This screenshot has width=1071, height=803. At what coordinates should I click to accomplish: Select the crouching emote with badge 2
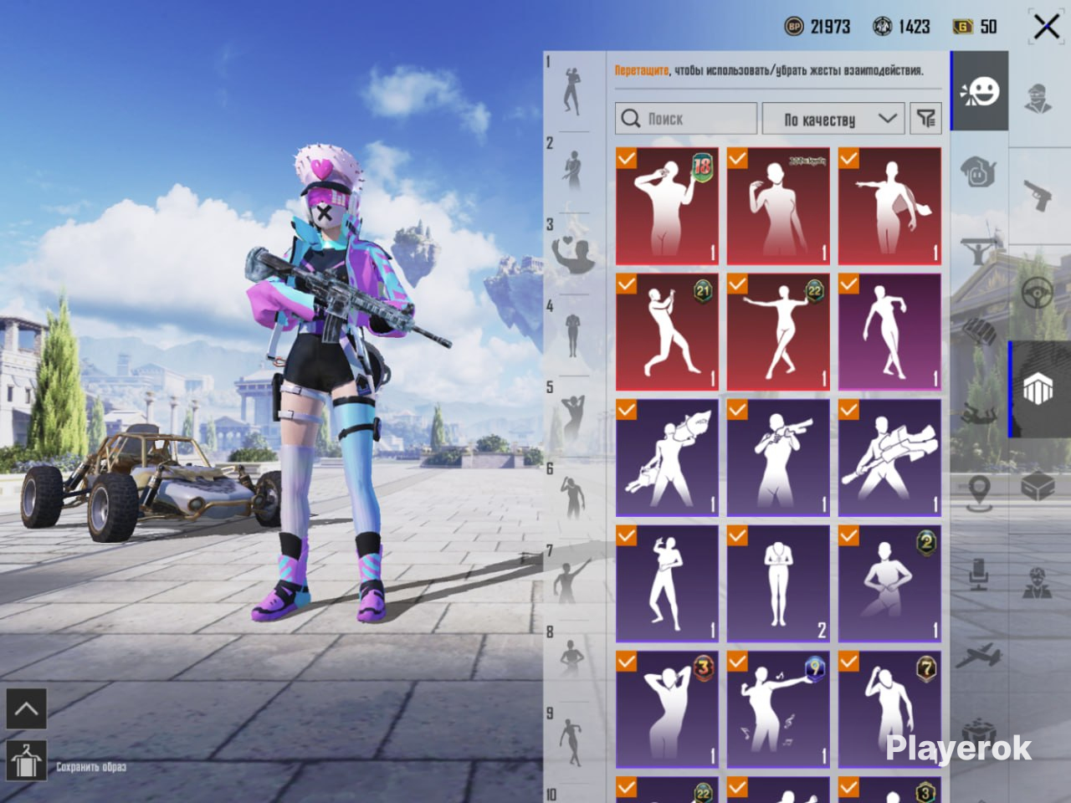[889, 584]
